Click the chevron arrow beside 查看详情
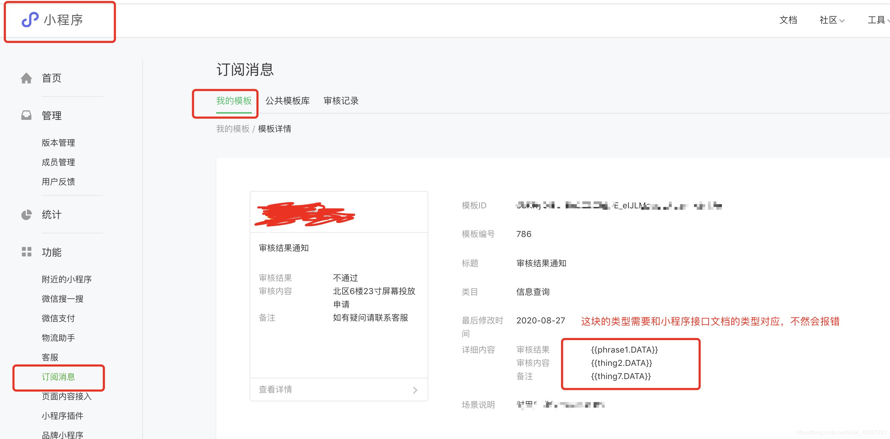The height and width of the screenshot is (439, 890). point(415,390)
